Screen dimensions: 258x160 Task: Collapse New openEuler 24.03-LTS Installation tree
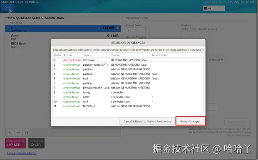[7, 18]
